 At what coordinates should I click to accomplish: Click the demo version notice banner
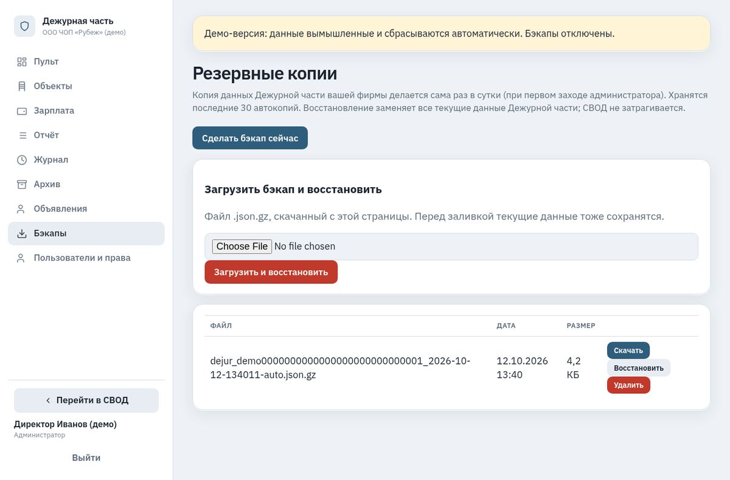[451, 33]
